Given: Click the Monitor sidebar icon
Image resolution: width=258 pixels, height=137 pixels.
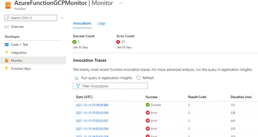Looking at the screenshot, I should [6, 60].
